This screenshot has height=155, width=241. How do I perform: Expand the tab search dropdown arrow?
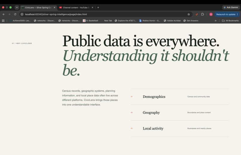(x=17, y=7)
